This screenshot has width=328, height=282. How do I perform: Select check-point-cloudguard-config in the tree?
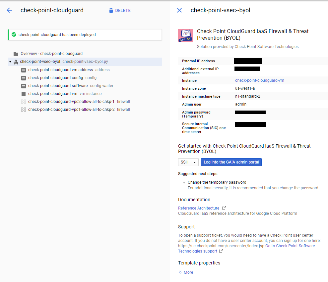(x=56, y=78)
